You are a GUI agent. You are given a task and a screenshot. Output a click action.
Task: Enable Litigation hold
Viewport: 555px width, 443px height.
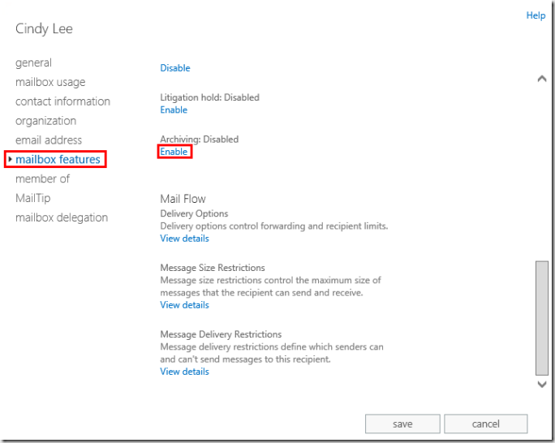(x=174, y=110)
